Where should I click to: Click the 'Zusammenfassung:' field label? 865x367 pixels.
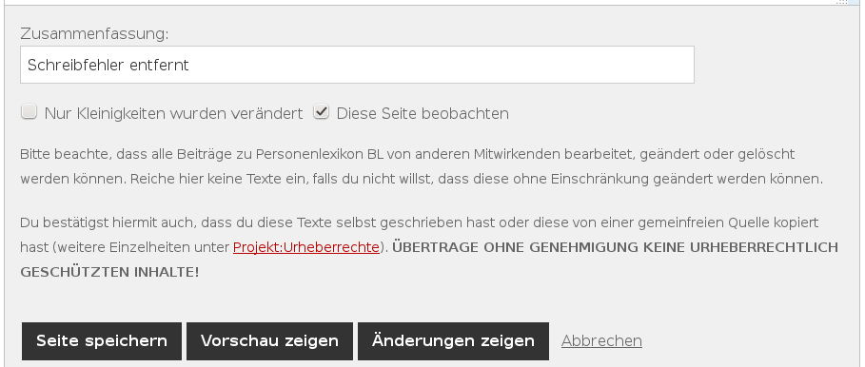click(94, 34)
